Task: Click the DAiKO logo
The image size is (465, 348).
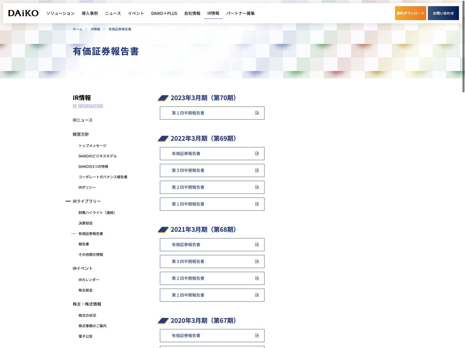Action: (23, 13)
